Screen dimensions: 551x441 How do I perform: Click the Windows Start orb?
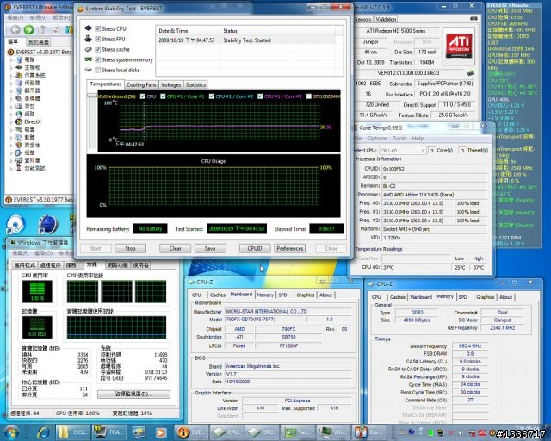click(12, 430)
